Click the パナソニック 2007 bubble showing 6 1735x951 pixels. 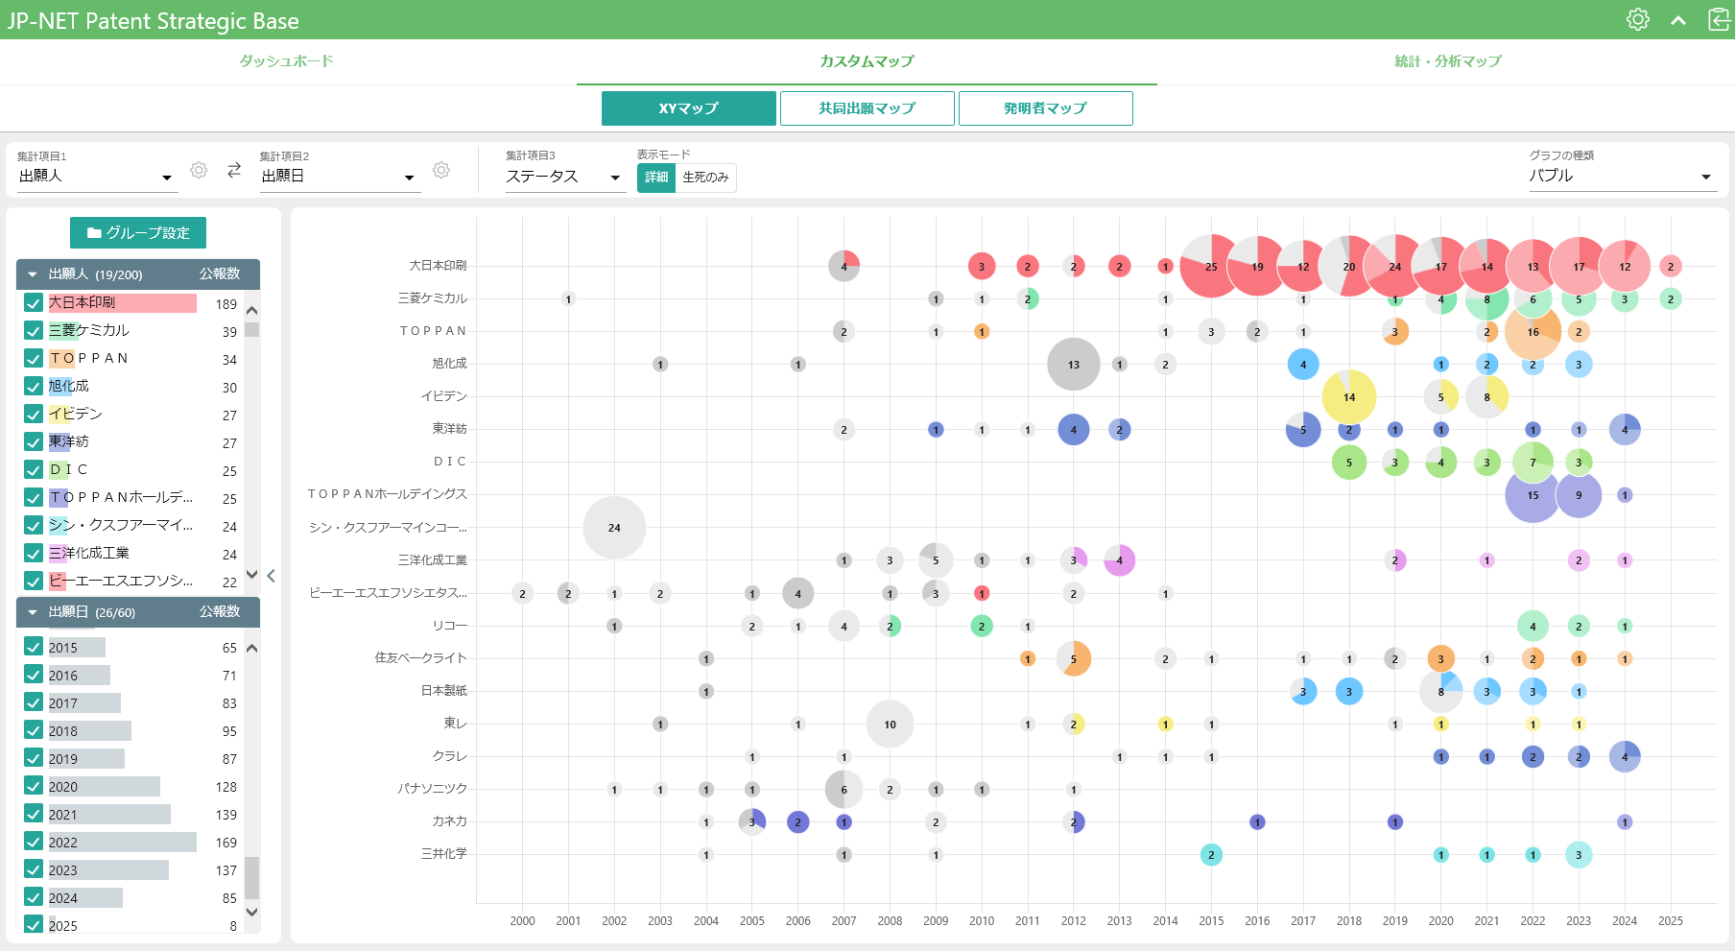(x=844, y=789)
